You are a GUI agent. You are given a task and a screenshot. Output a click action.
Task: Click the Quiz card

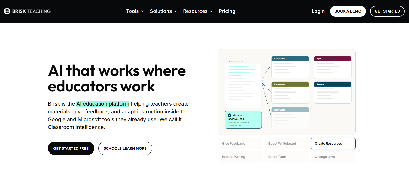pyautogui.click(x=333, y=67)
